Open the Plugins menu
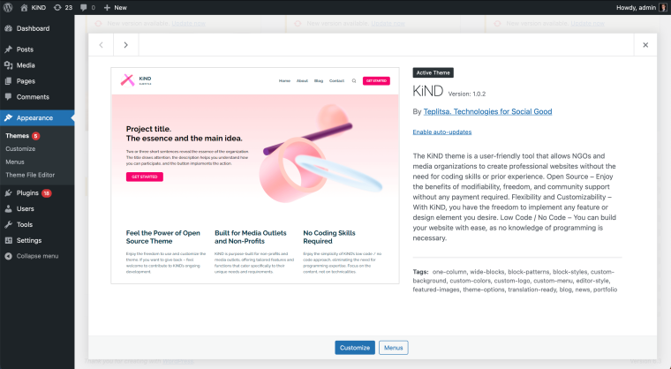 (x=28, y=192)
